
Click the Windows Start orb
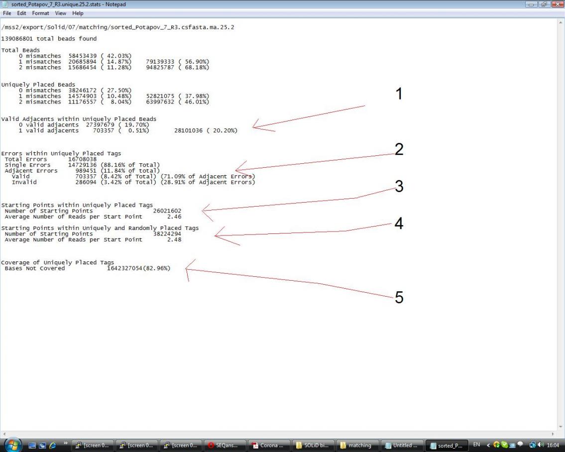(x=12, y=445)
